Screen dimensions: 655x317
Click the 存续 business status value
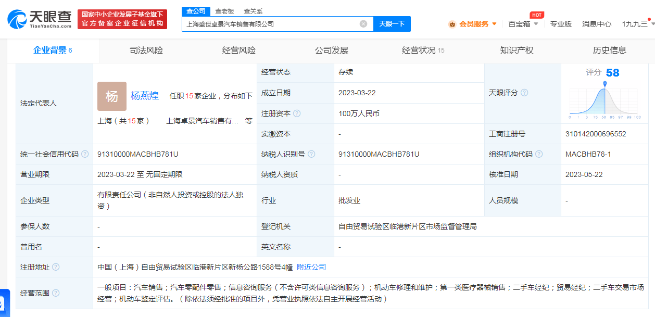pos(346,72)
